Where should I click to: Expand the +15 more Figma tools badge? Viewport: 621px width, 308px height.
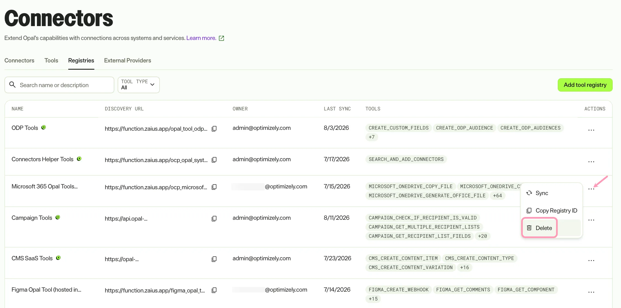click(373, 299)
